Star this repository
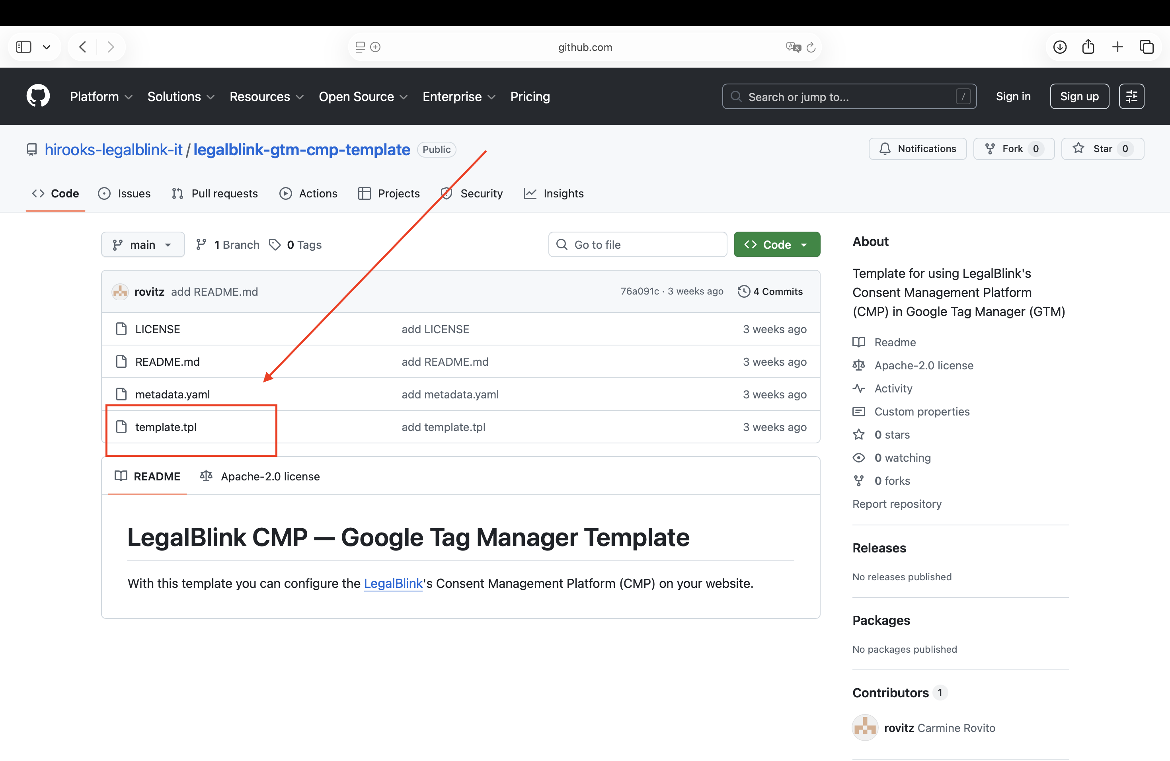This screenshot has height=761, width=1170. (1102, 149)
